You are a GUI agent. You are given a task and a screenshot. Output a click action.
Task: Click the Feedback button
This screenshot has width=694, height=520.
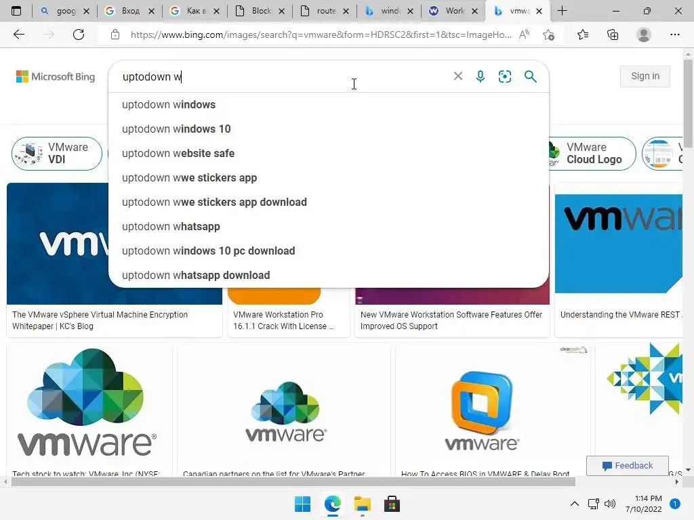(627, 466)
